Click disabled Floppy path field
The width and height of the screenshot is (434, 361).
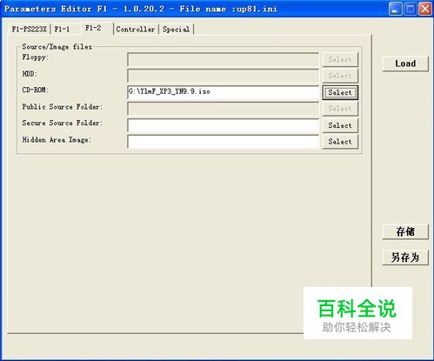tap(224, 59)
